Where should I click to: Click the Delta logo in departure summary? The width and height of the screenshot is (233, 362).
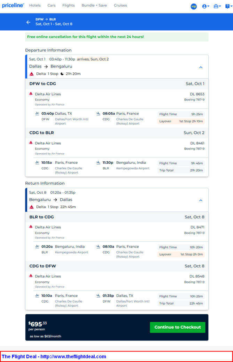32,74
